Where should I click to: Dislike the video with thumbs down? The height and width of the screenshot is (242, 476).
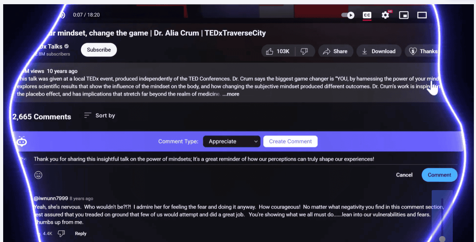click(304, 51)
